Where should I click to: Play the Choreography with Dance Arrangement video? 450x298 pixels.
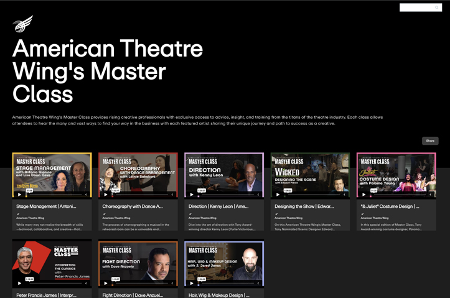pyautogui.click(x=106, y=195)
